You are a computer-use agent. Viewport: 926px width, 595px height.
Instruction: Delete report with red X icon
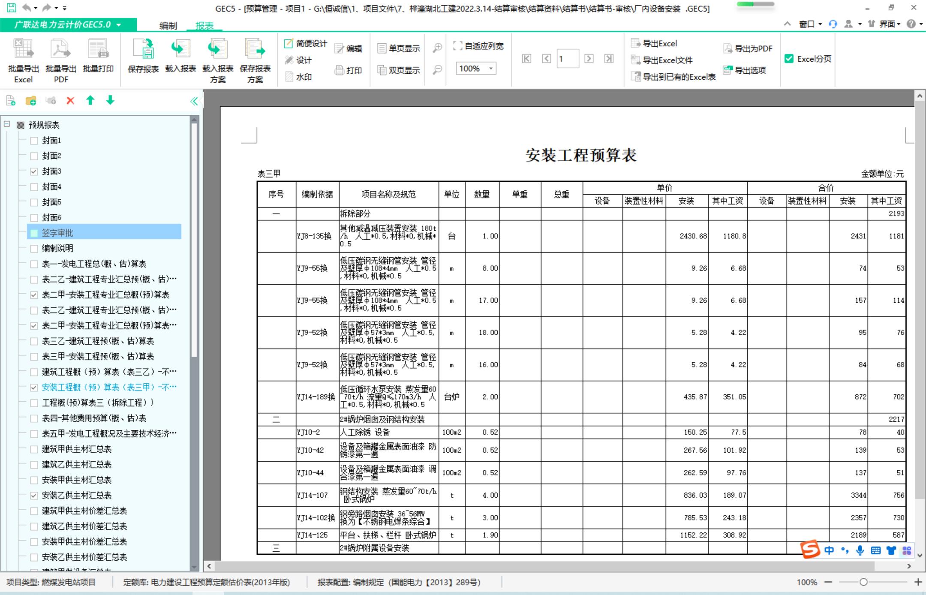pyautogui.click(x=70, y=101)
